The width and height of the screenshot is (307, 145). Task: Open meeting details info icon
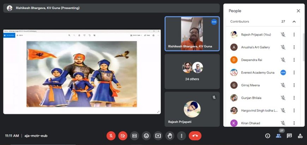(x=267, y=136)
